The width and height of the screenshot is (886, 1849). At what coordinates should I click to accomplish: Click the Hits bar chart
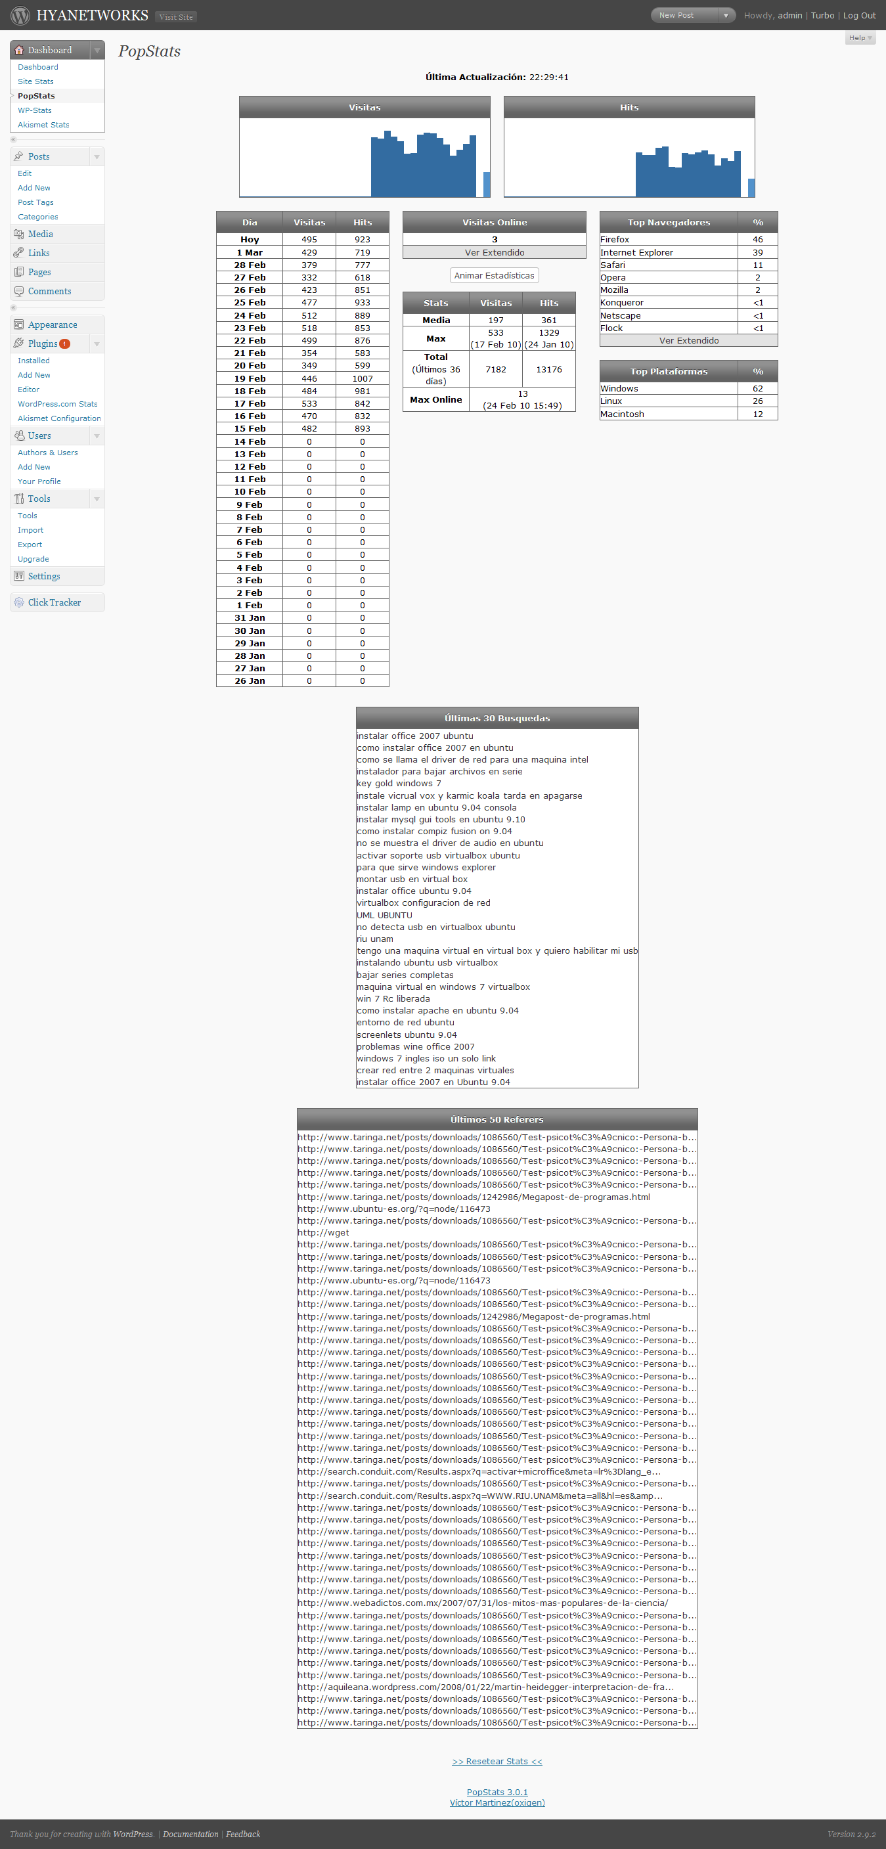tap(629, 157)
